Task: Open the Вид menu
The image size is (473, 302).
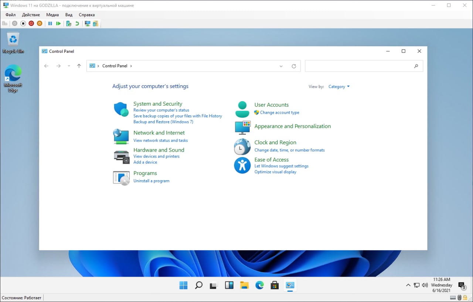Action: tap(69, 15)
